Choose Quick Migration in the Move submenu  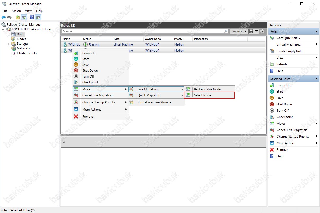(x=156, y=95)
